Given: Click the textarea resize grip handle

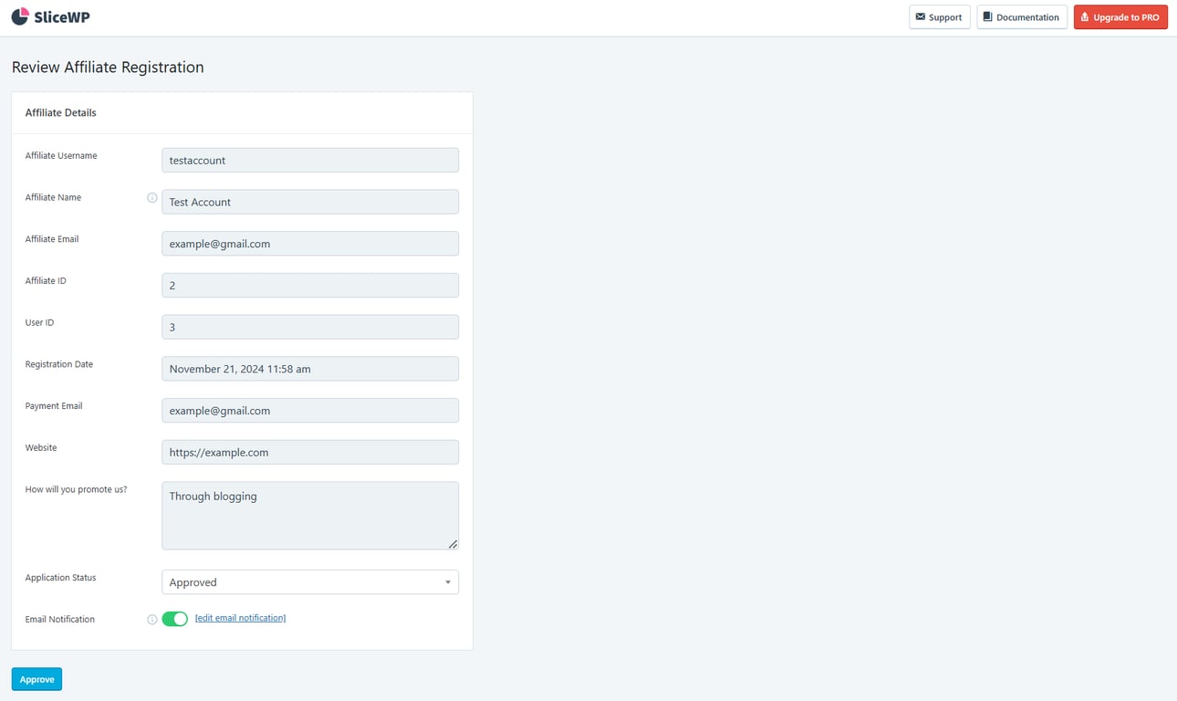Looking at the screenshot, I should pyautogui.click(x=453, y=544).
